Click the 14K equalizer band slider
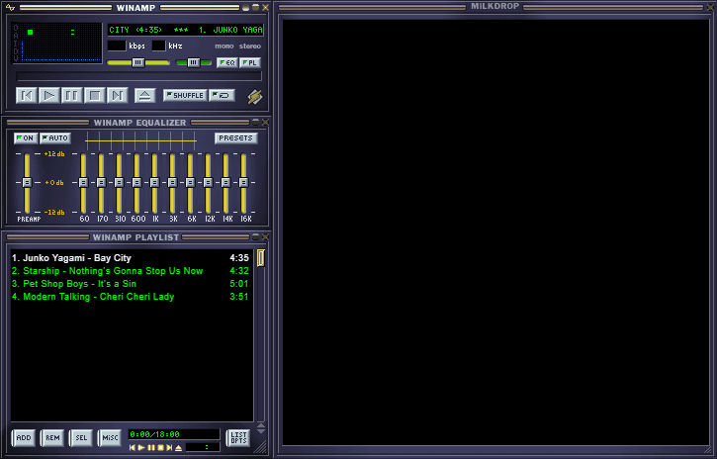The image size is (717, 459). (x=225, y=183)
